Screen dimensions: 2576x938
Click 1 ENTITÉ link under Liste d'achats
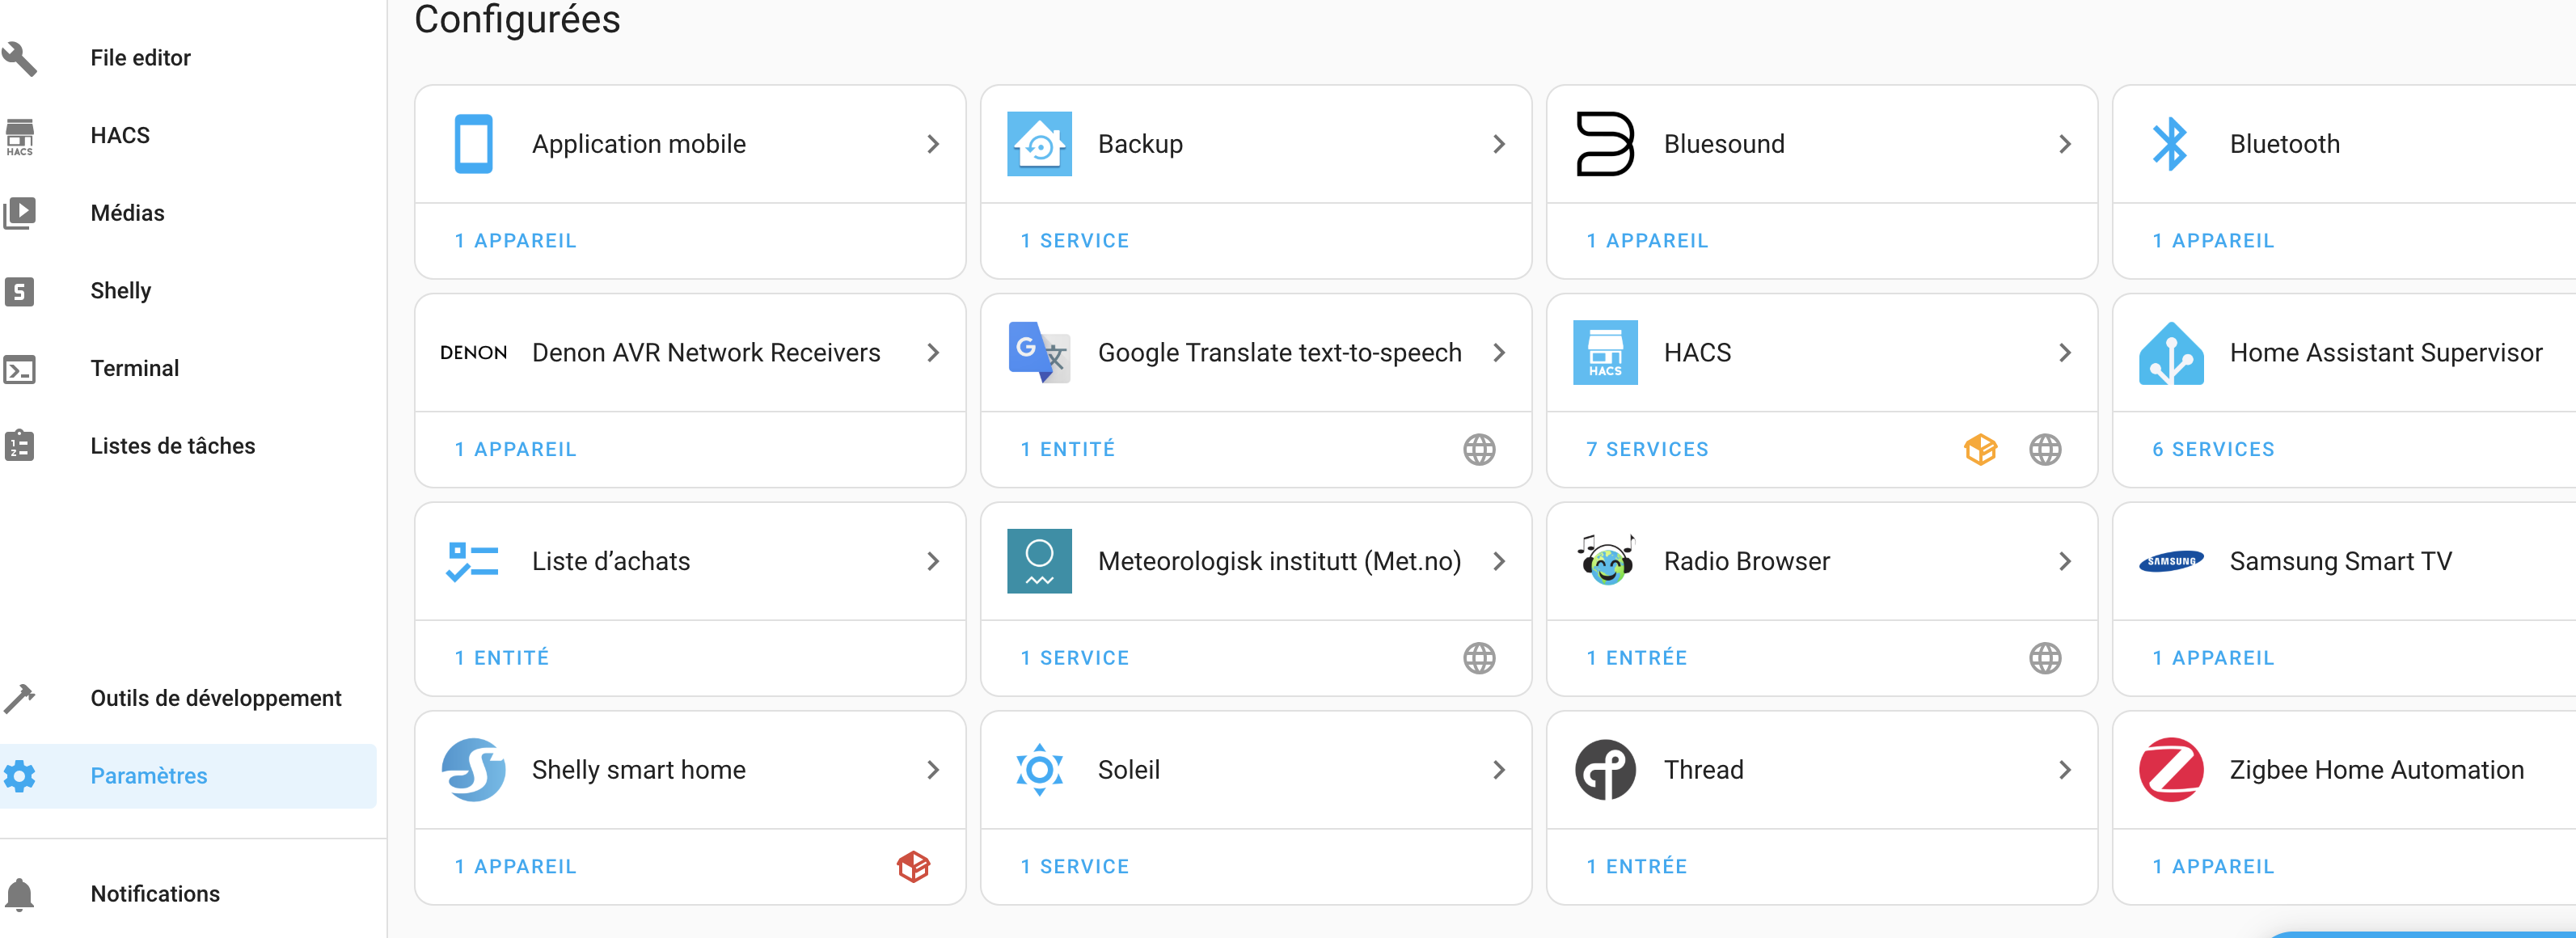pos(502,658)
